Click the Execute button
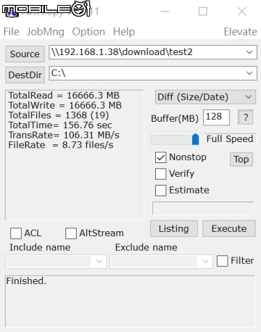The image size is (261, 332). click(x=229, y=228)
